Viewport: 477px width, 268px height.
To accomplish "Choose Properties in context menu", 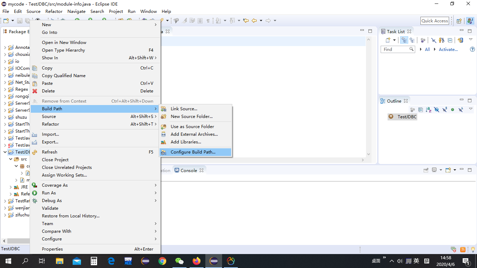I will pos(95,249).
